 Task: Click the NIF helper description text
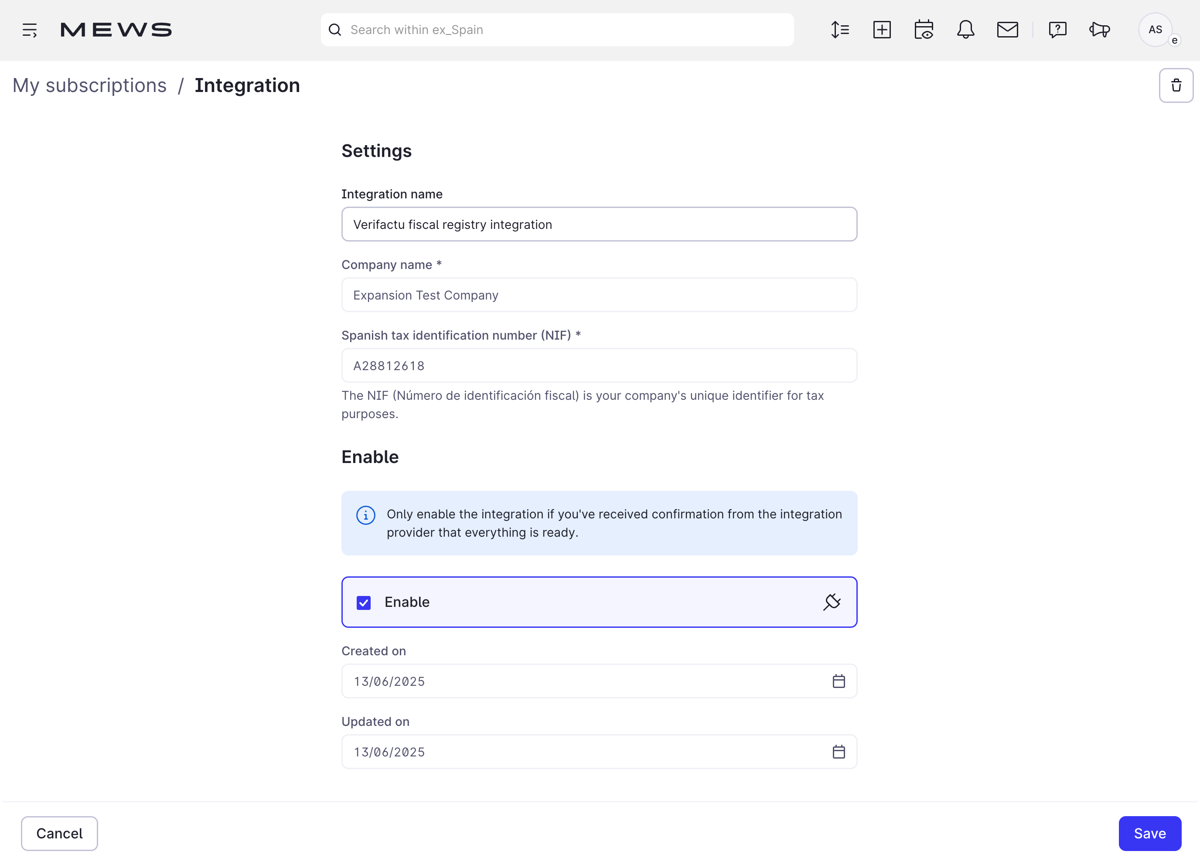click(x=582, y=405)
